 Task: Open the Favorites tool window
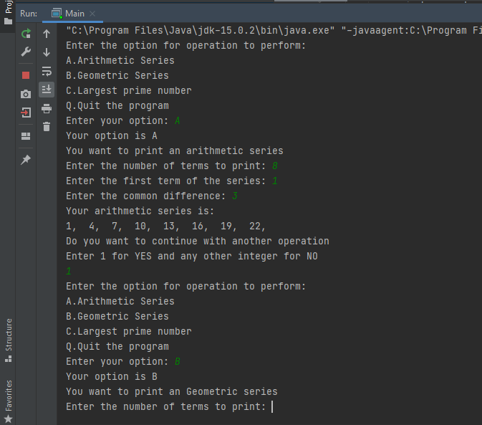pos(9,396)
